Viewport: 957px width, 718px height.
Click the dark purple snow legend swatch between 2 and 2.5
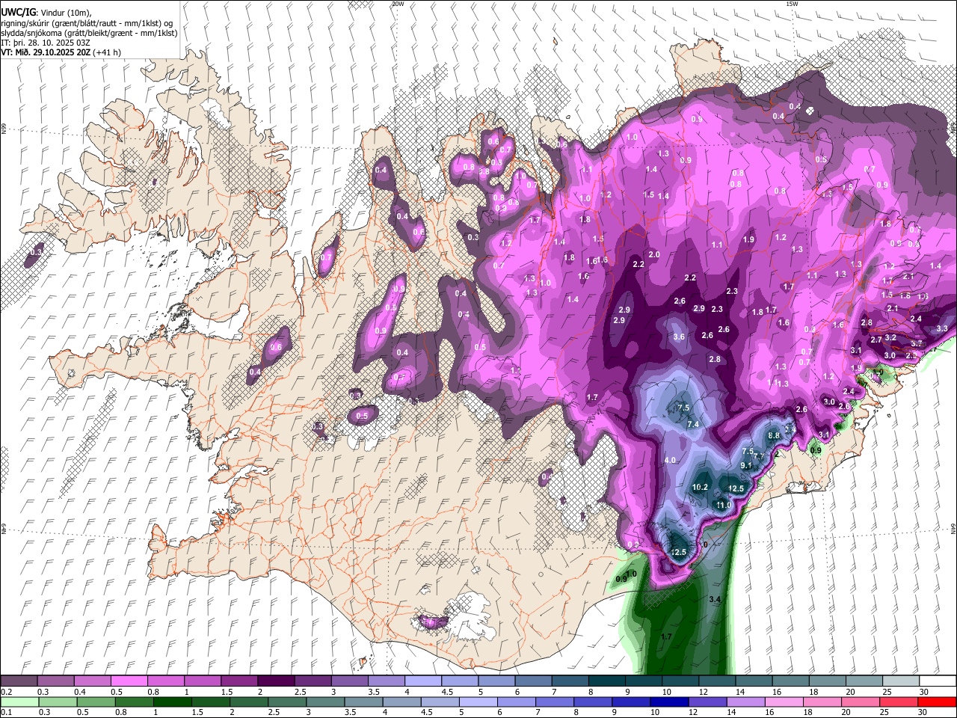pos(276,681)
